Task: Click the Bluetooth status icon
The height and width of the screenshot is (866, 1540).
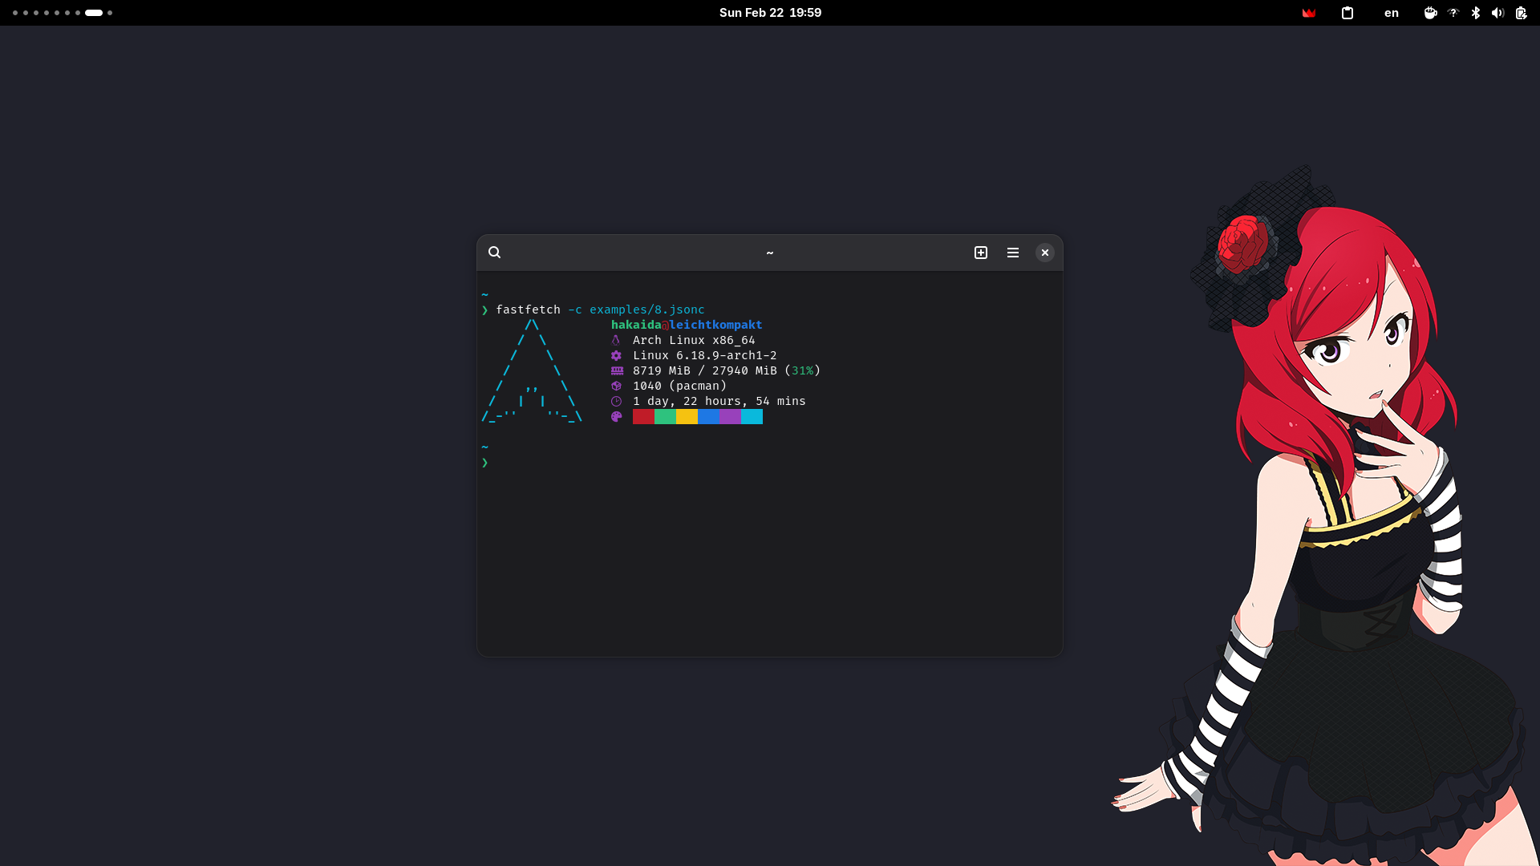Action: click(1476, 13)
